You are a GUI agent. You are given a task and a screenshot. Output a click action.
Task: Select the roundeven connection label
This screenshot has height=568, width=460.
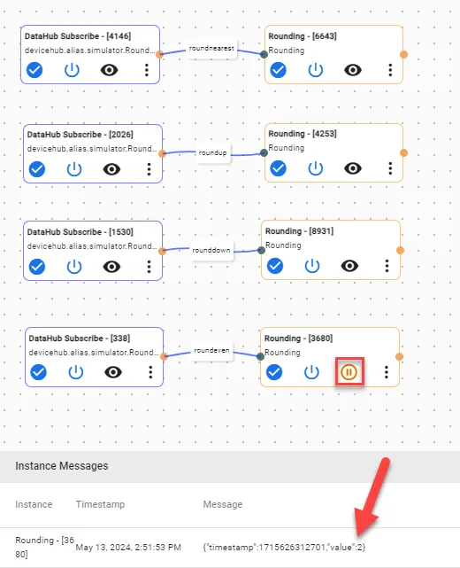(211, 351)
